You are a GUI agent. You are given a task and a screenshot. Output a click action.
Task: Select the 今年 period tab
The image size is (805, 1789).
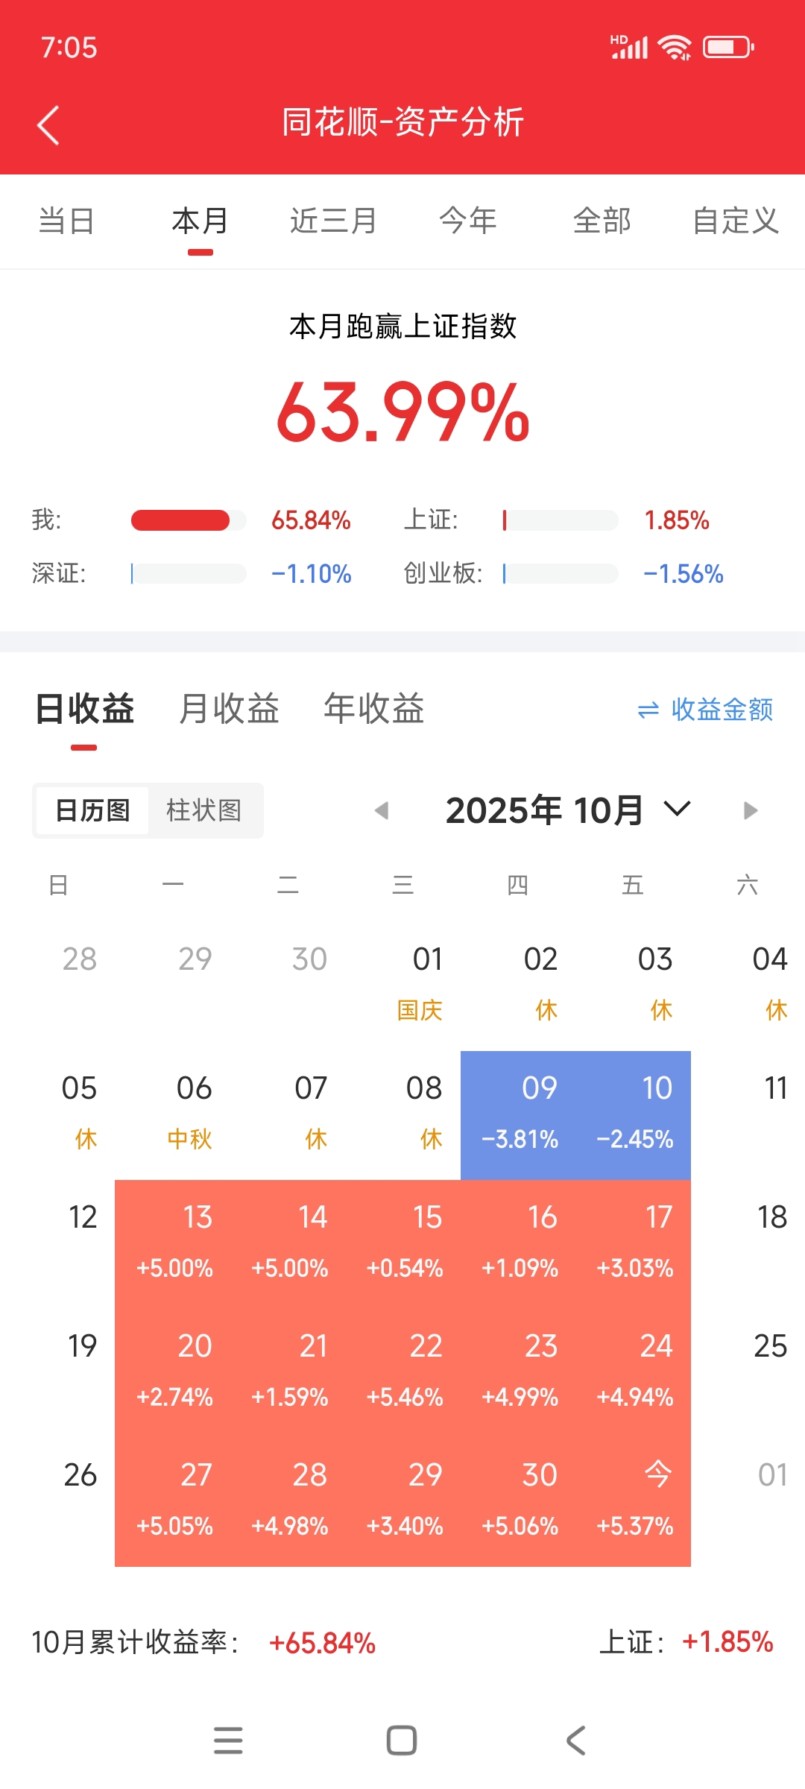tap(467, 221)
